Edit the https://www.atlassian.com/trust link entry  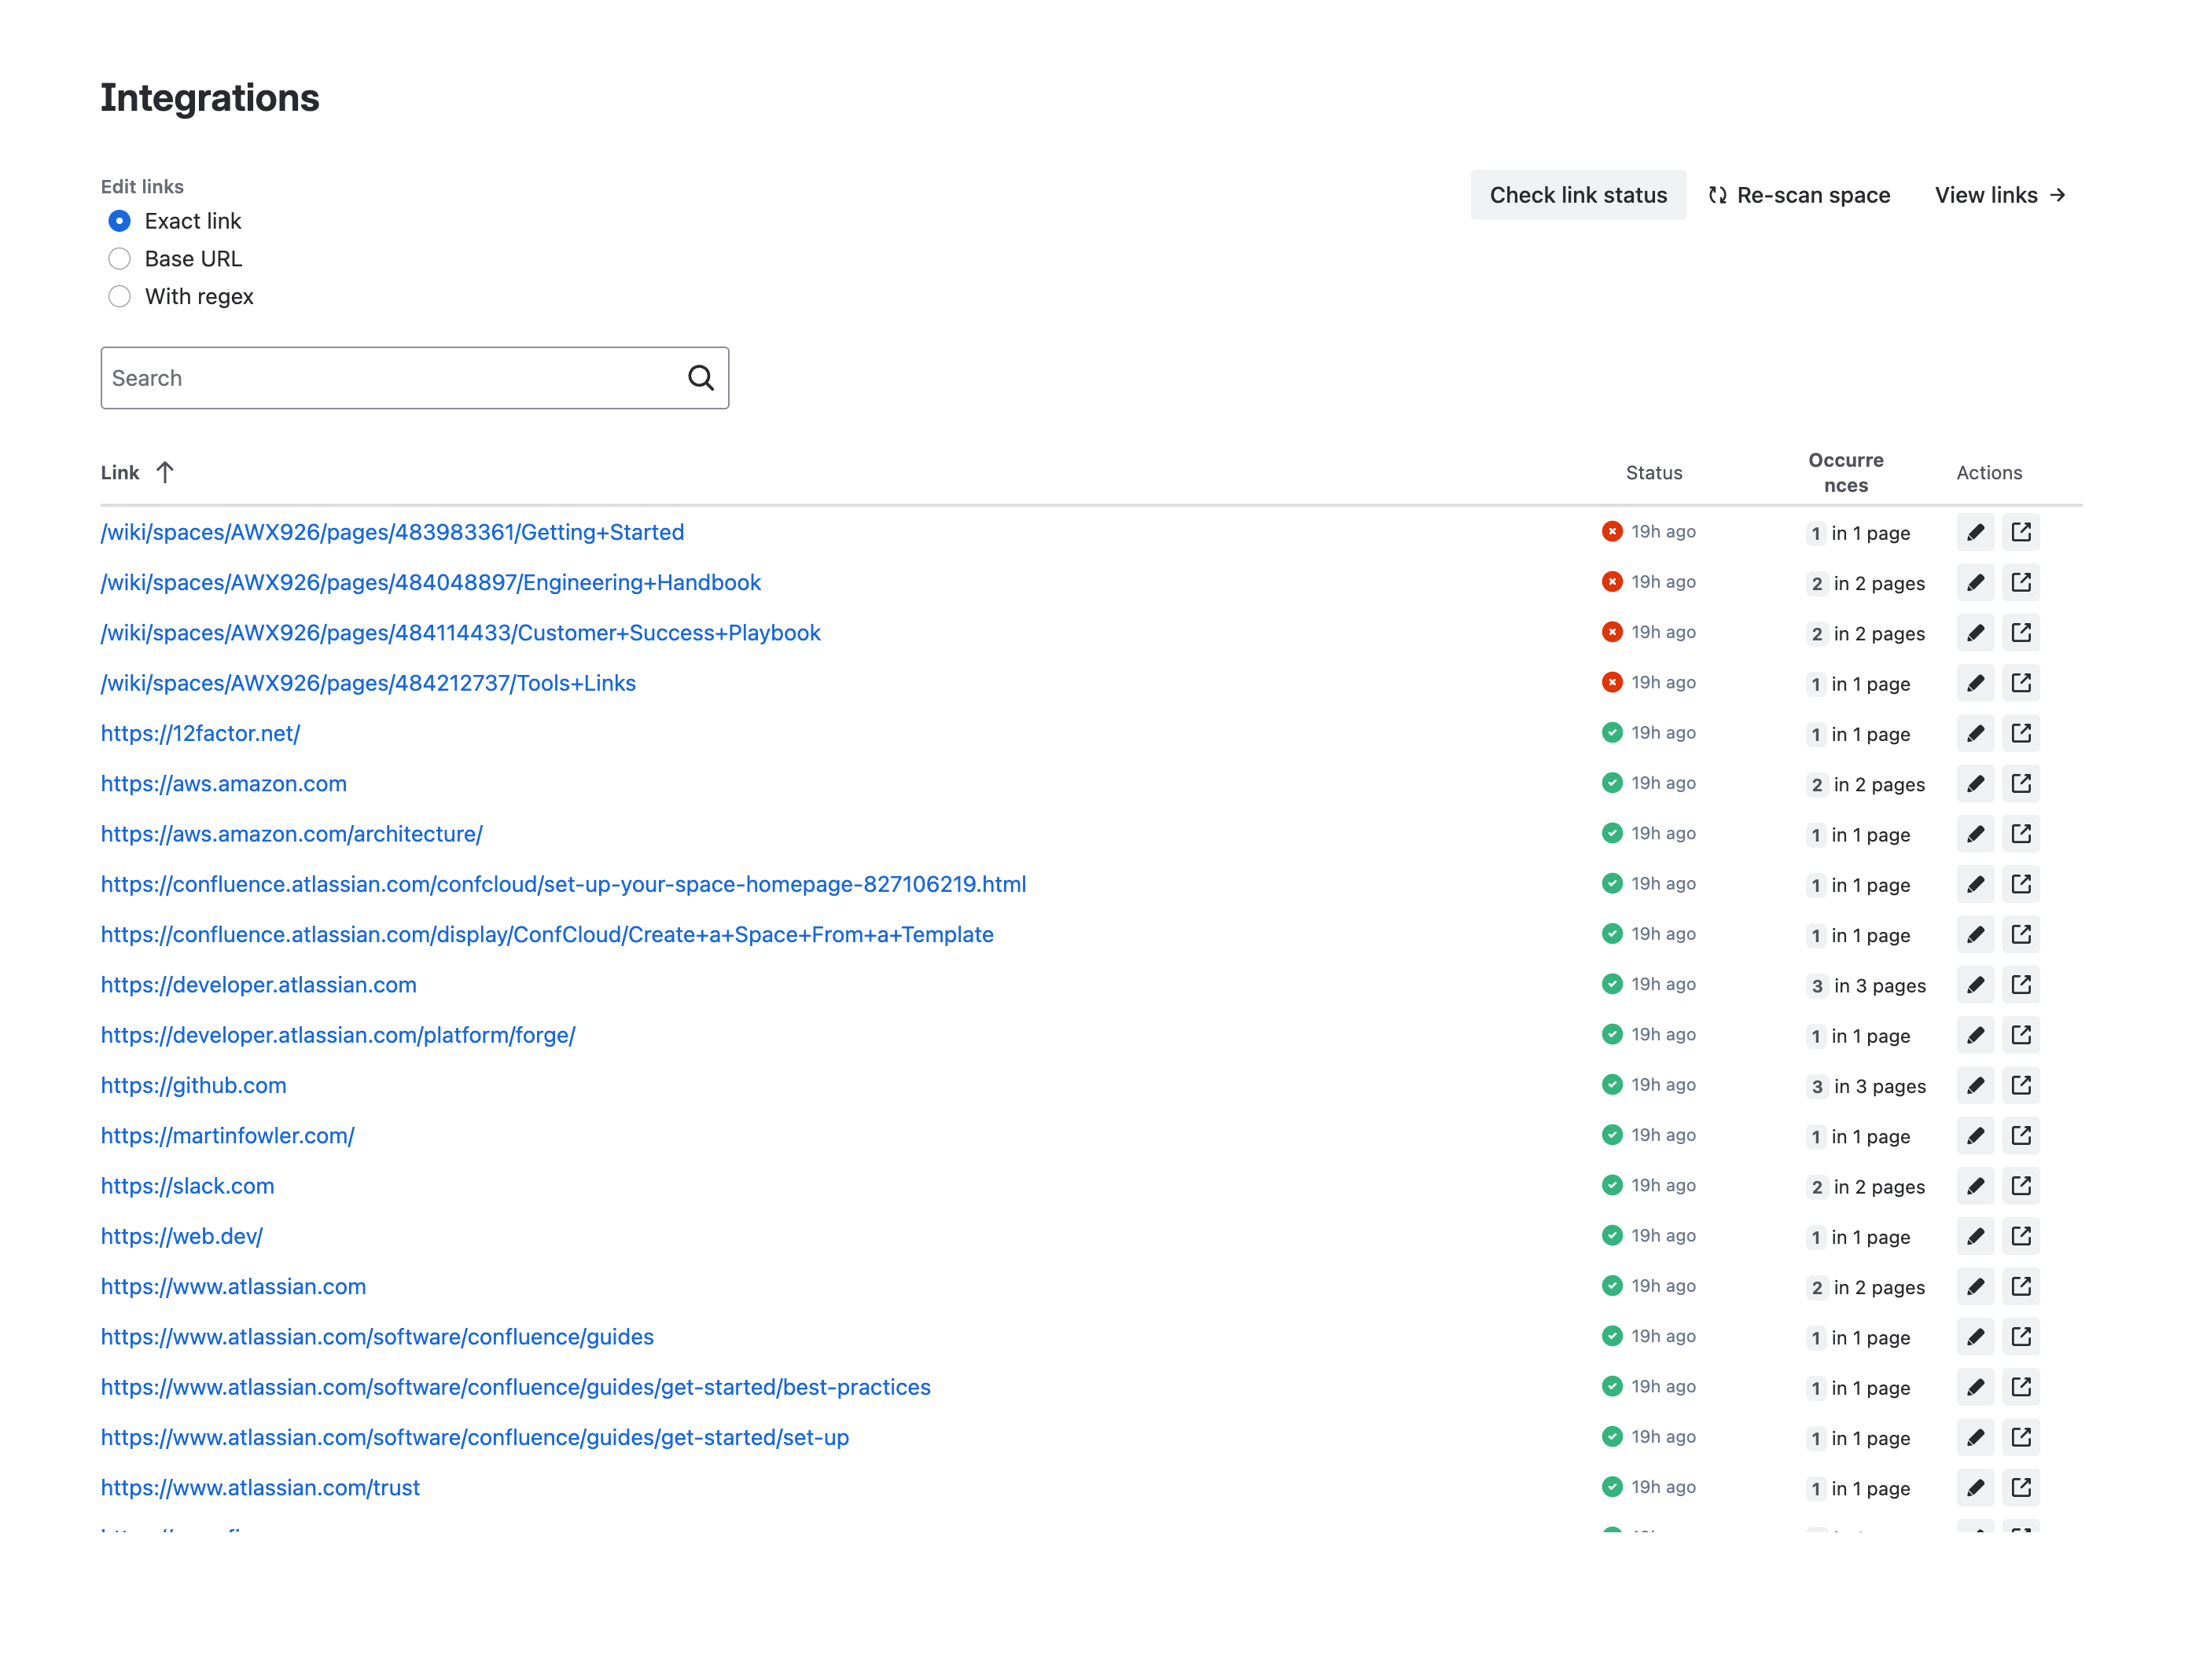point(1975,1487)
